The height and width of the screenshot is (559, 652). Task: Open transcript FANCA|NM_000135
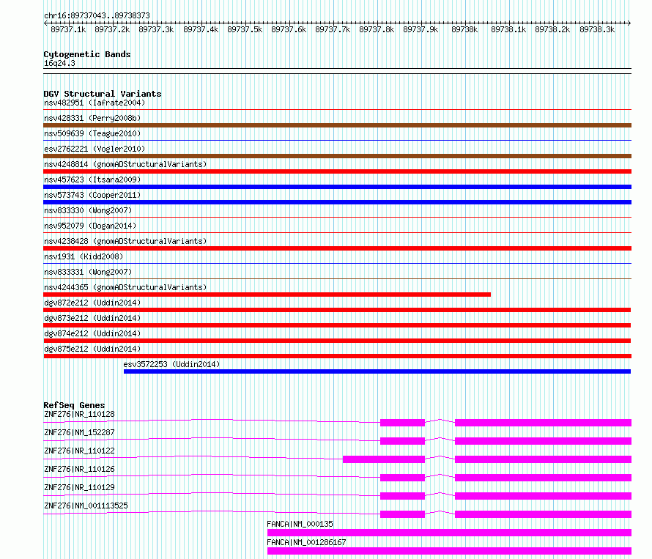pos(300,524)
